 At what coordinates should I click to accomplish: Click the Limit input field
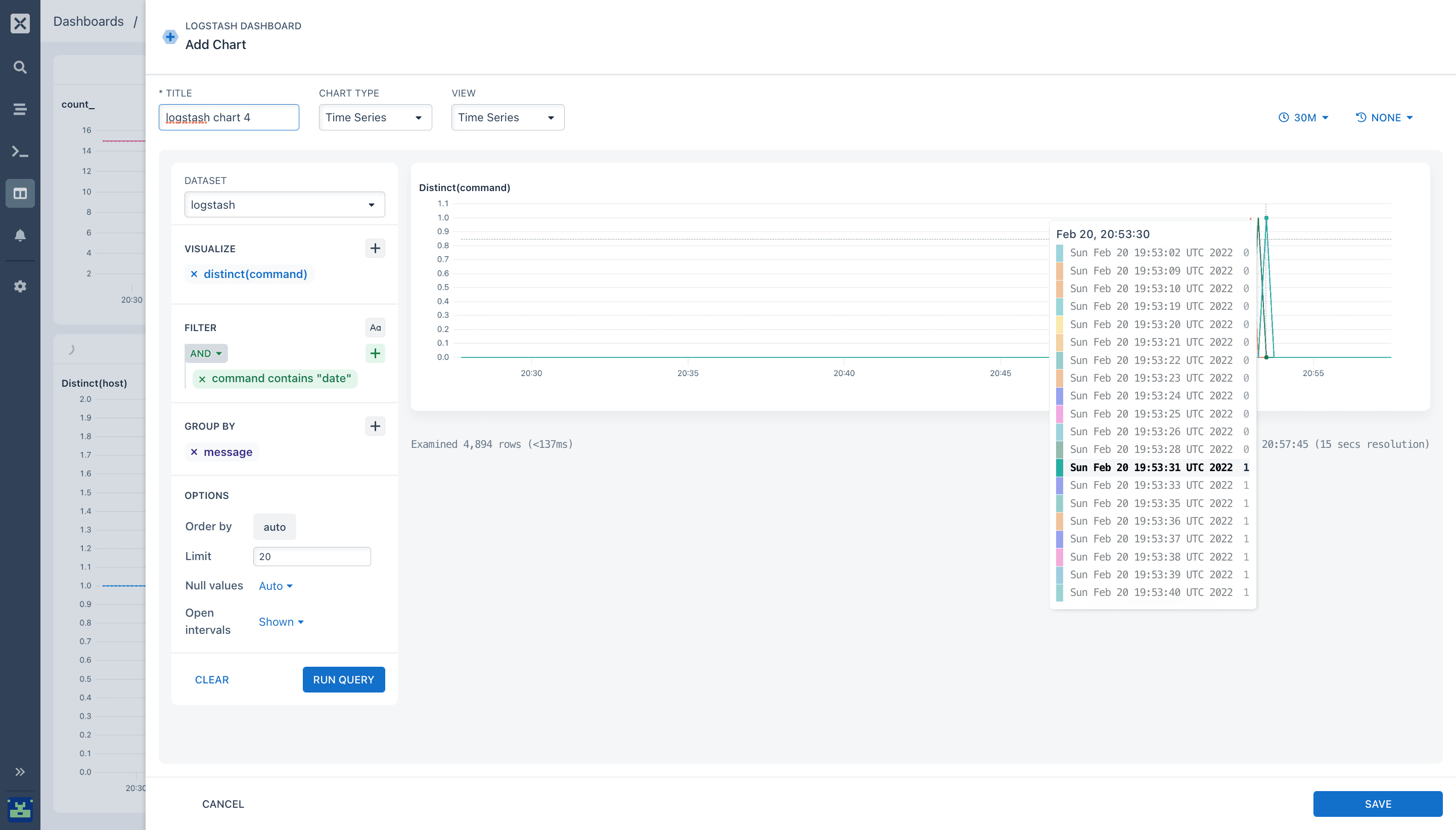pos(312,557)
